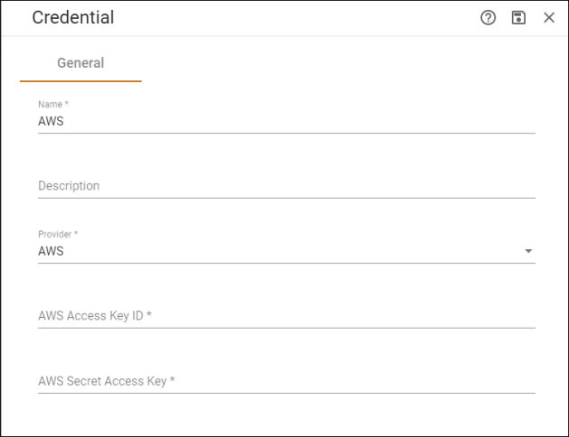Open help via the question mark icon
This screenshot has height=437, width=569.
(x=488, y=17)
